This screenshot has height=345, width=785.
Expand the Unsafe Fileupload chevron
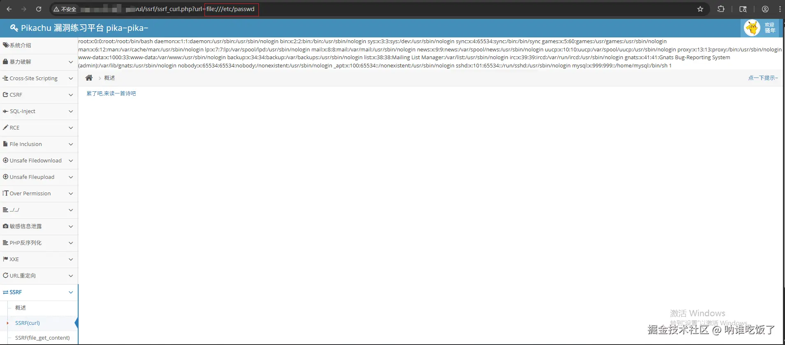coord(71,177)
